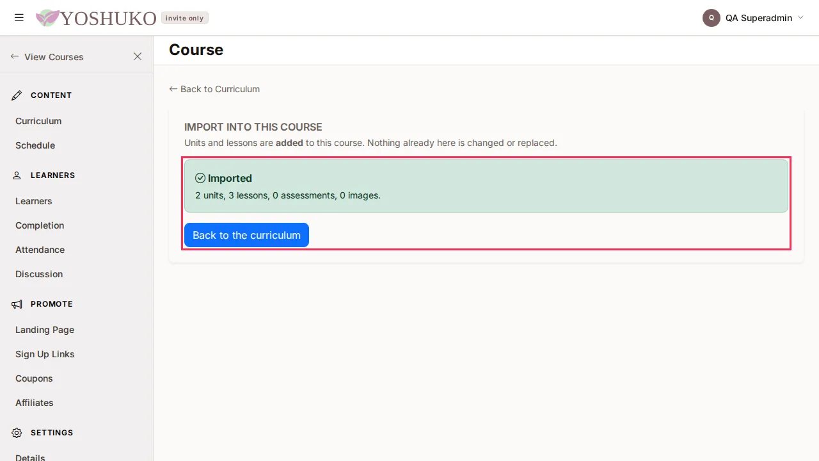
Task: Open Discussion in the sidebar
Action: (39, 274)
